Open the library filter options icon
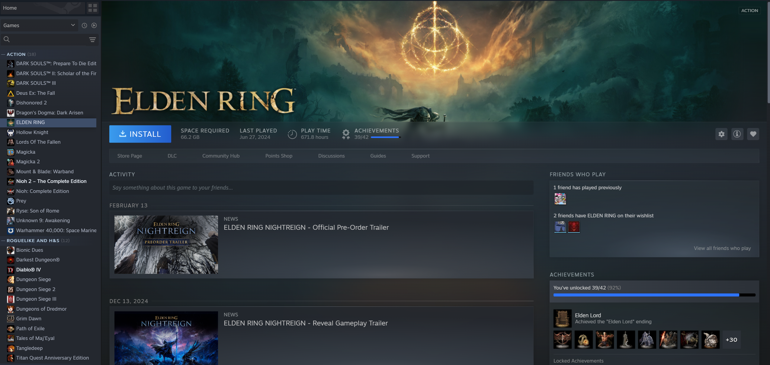Image resolution: width=770 pixels, height=365 pixels. 92,40
